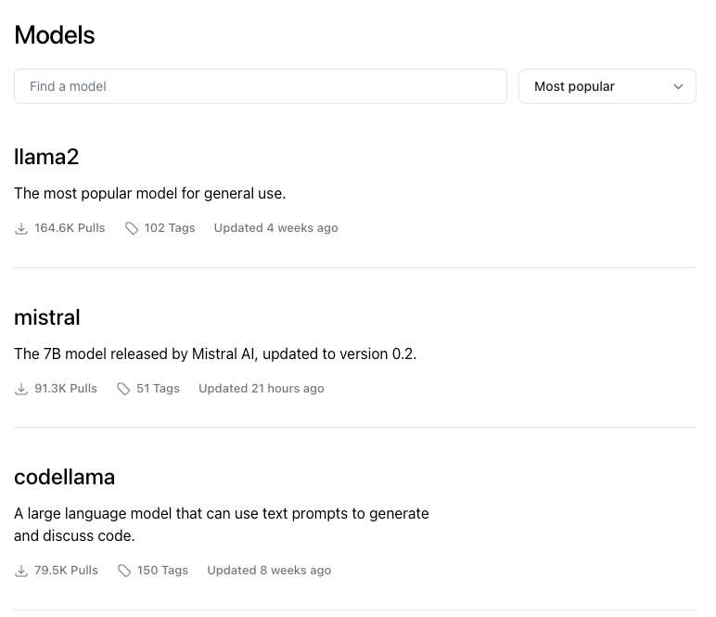Open the Most popular sort dropdown
The width and height of the screenshot is (716, 617).
click(607, 86)
